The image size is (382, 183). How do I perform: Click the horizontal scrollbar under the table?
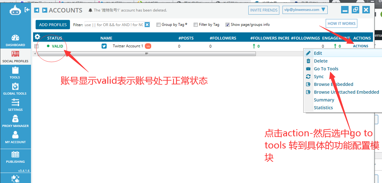pos(146,54)
